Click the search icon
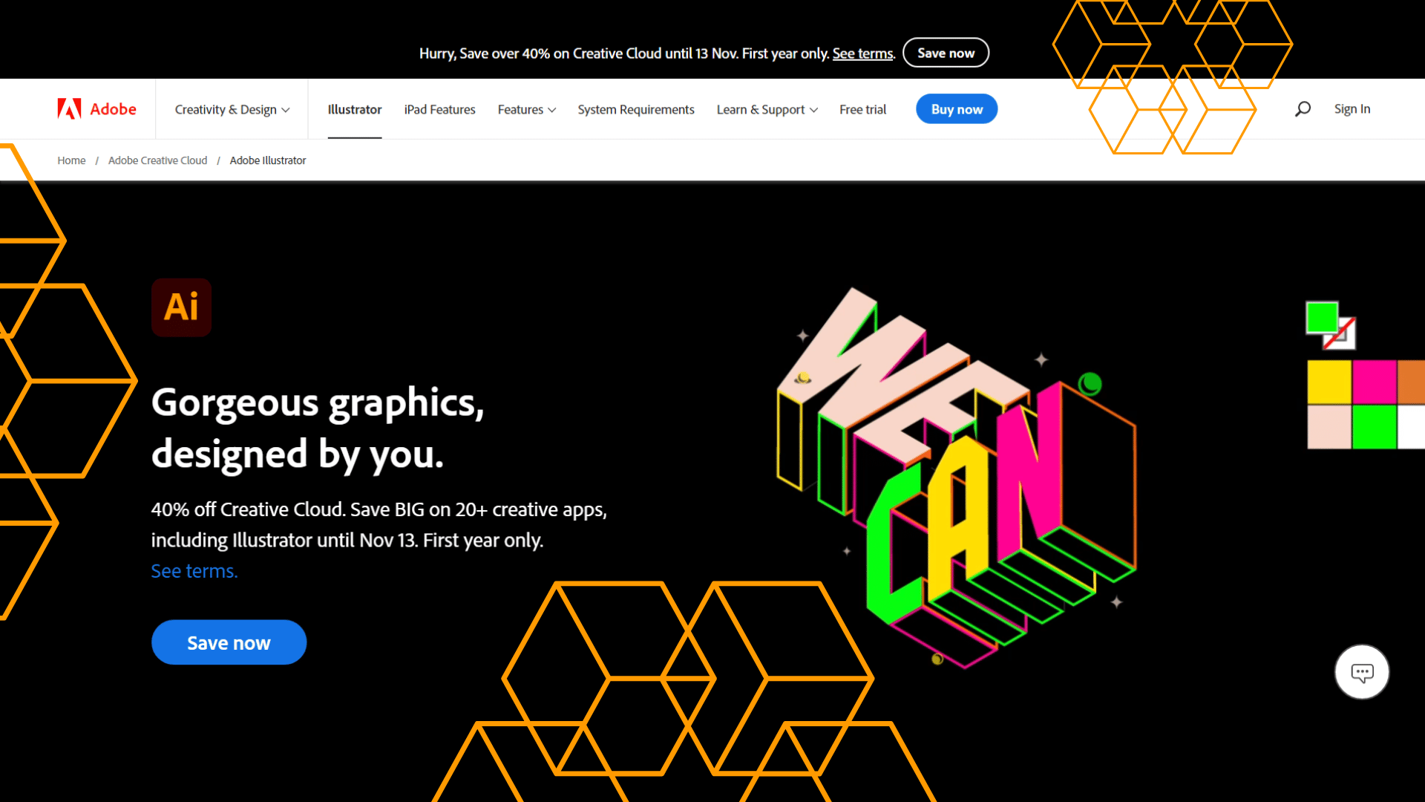The image size is (1425, 802). pos(1303,108)
